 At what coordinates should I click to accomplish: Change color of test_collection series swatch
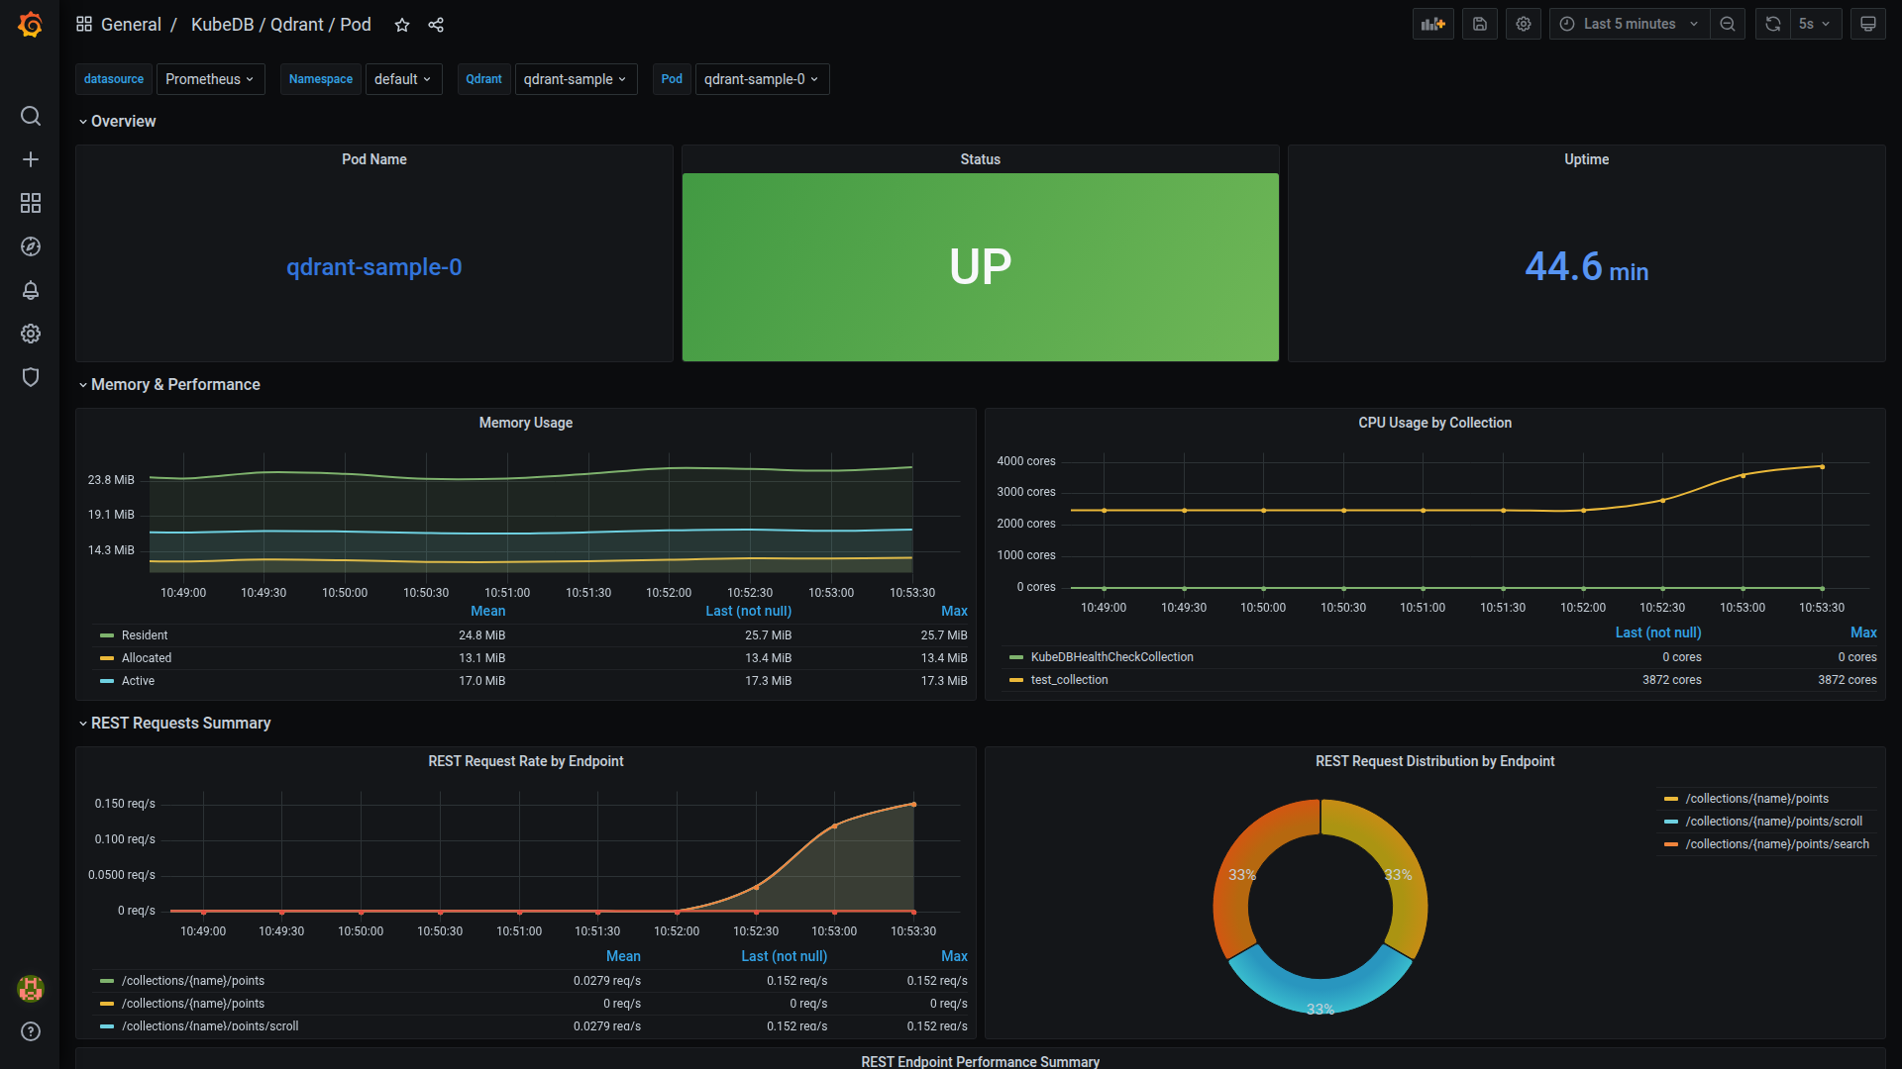coord(1016,680)
